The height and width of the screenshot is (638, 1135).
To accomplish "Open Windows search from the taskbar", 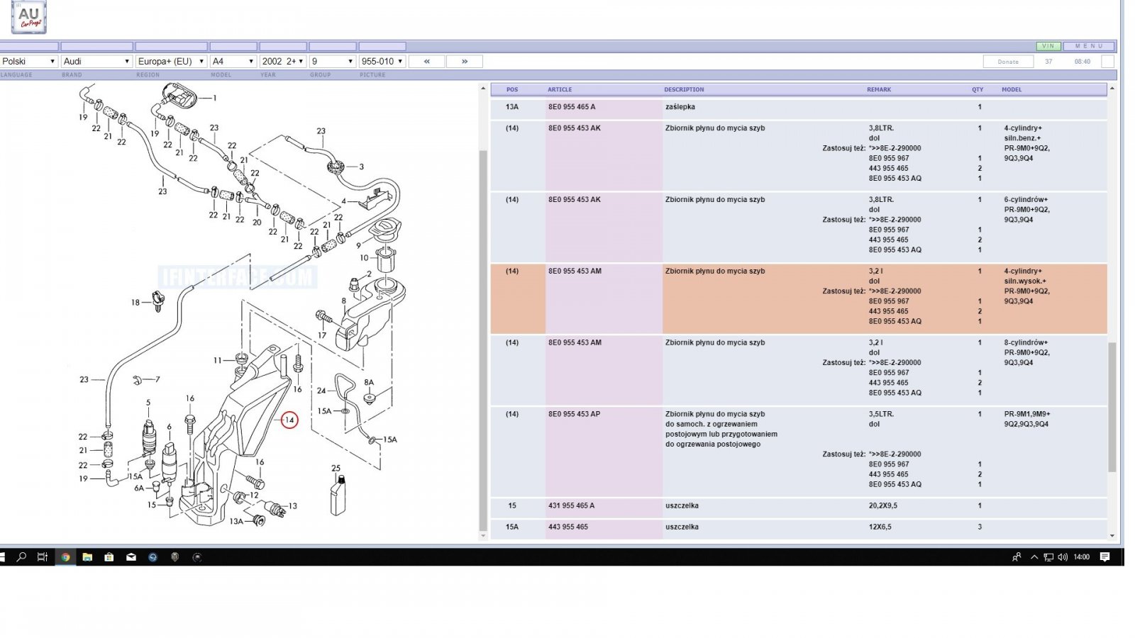I will click(x=21, y=557).
